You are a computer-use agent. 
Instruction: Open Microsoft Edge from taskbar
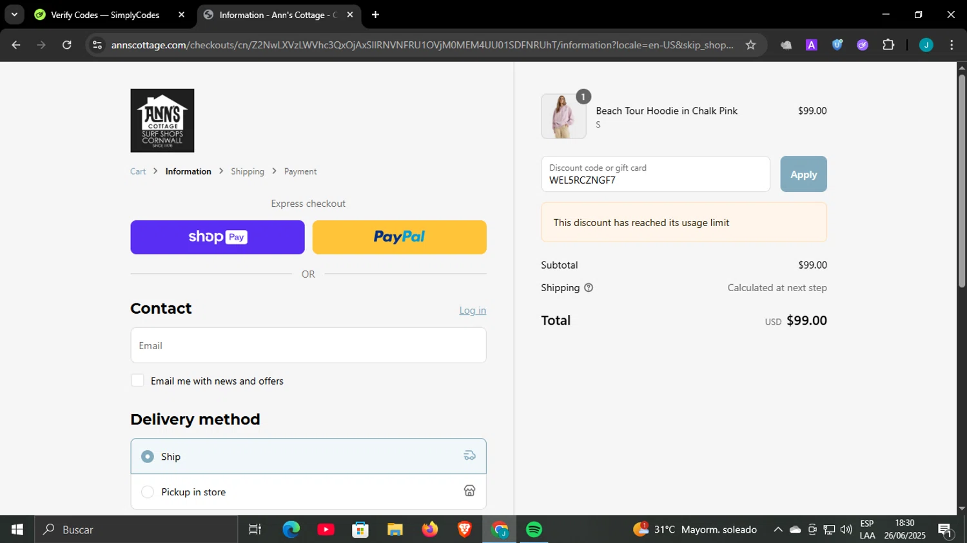[291, 529]
